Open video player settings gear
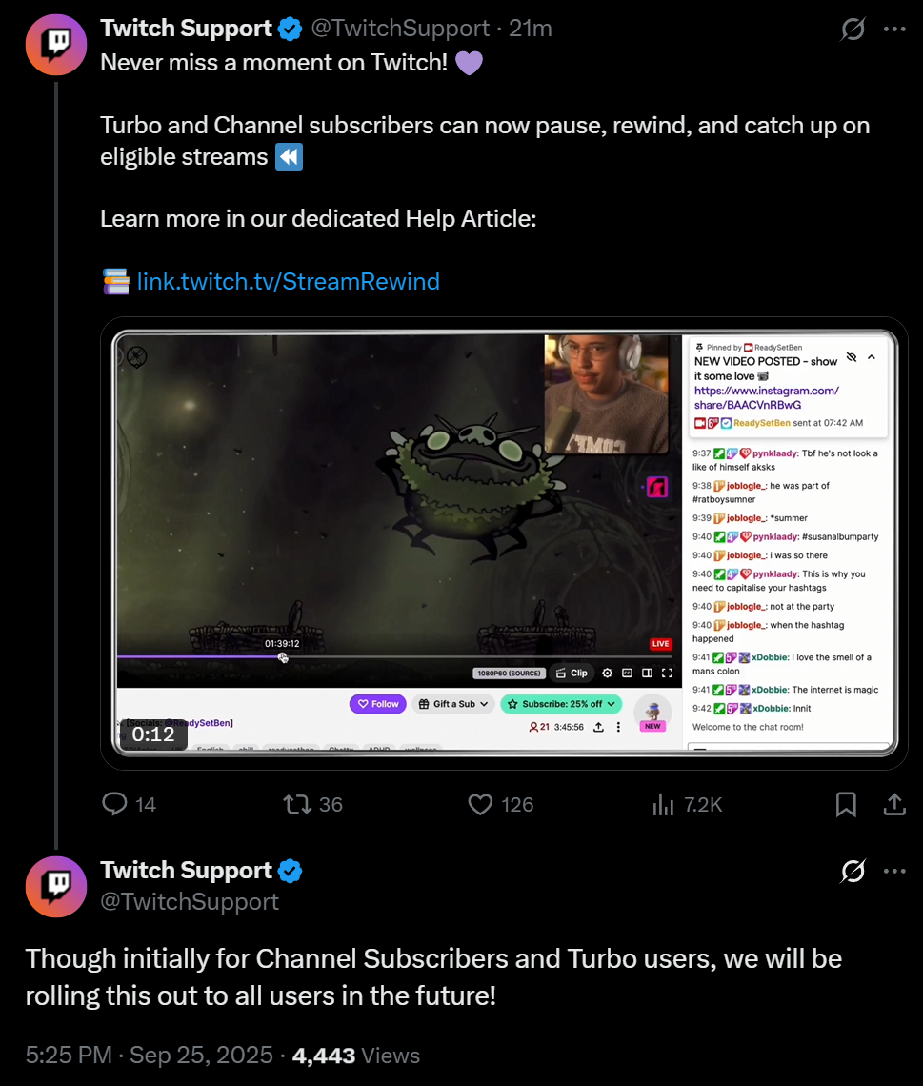Viewport: 923px width, 1086px height. tap(608, 673)
